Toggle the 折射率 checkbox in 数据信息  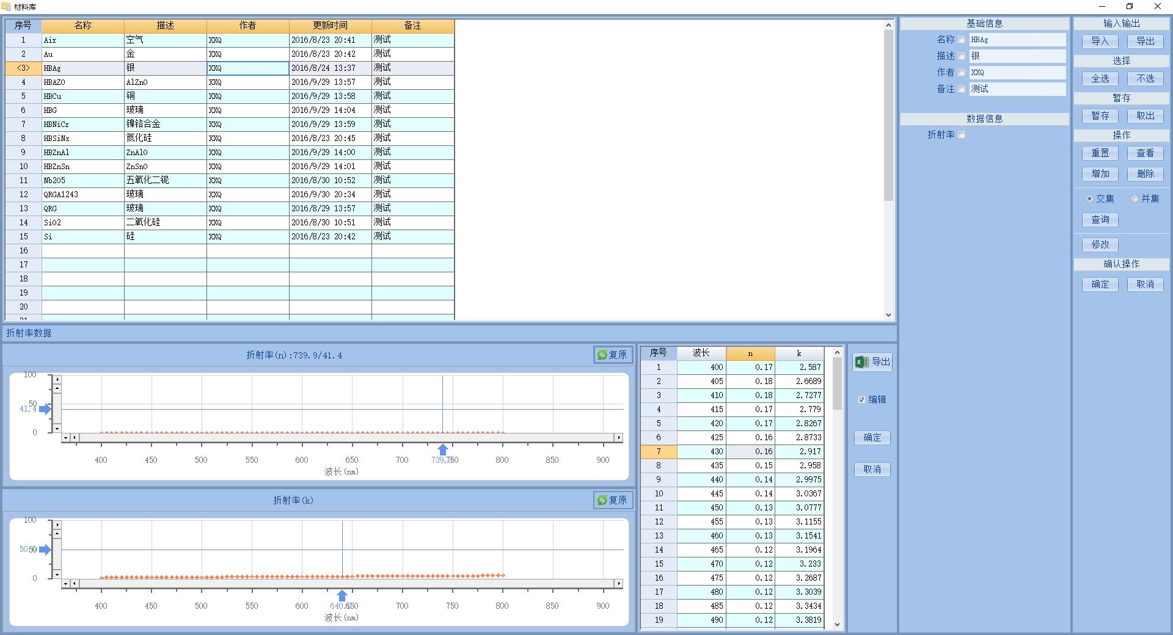[x=962, y=135]
